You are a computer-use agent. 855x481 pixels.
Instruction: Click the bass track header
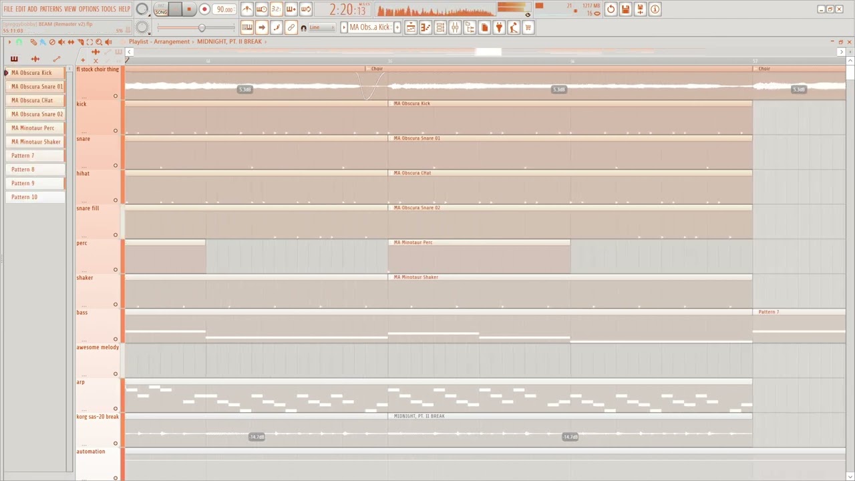[x=98, y=325]
